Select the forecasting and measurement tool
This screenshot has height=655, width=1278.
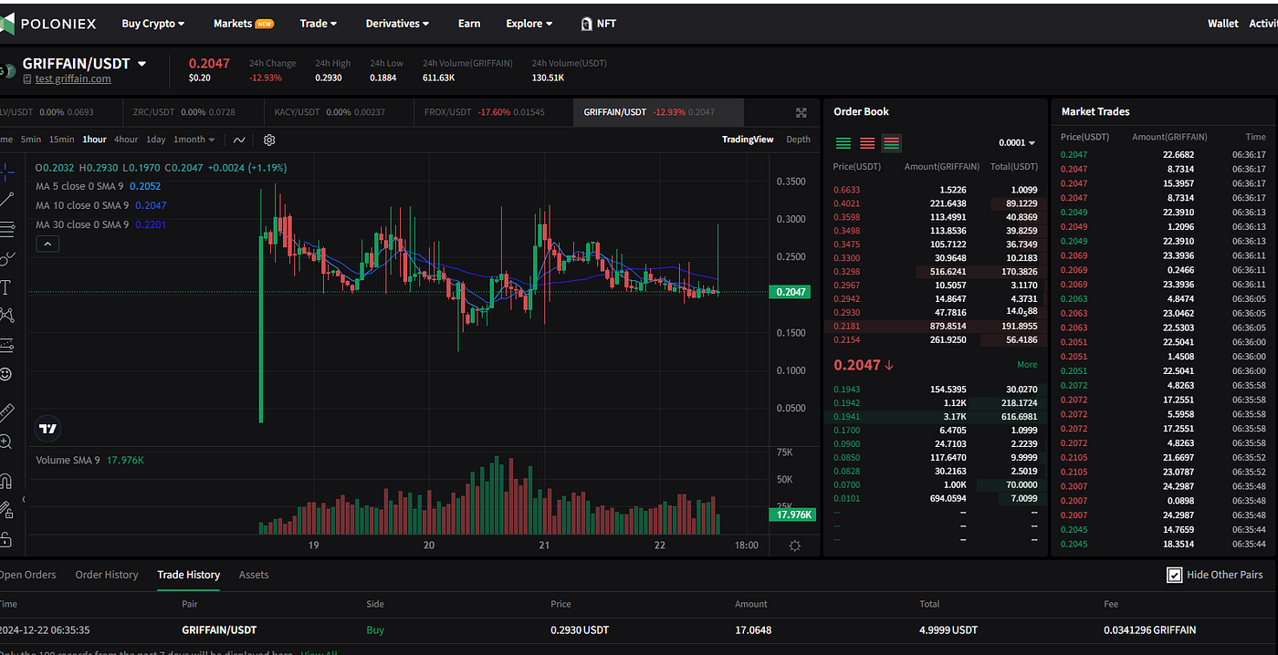pyautogui.click(x=6, y=345)
